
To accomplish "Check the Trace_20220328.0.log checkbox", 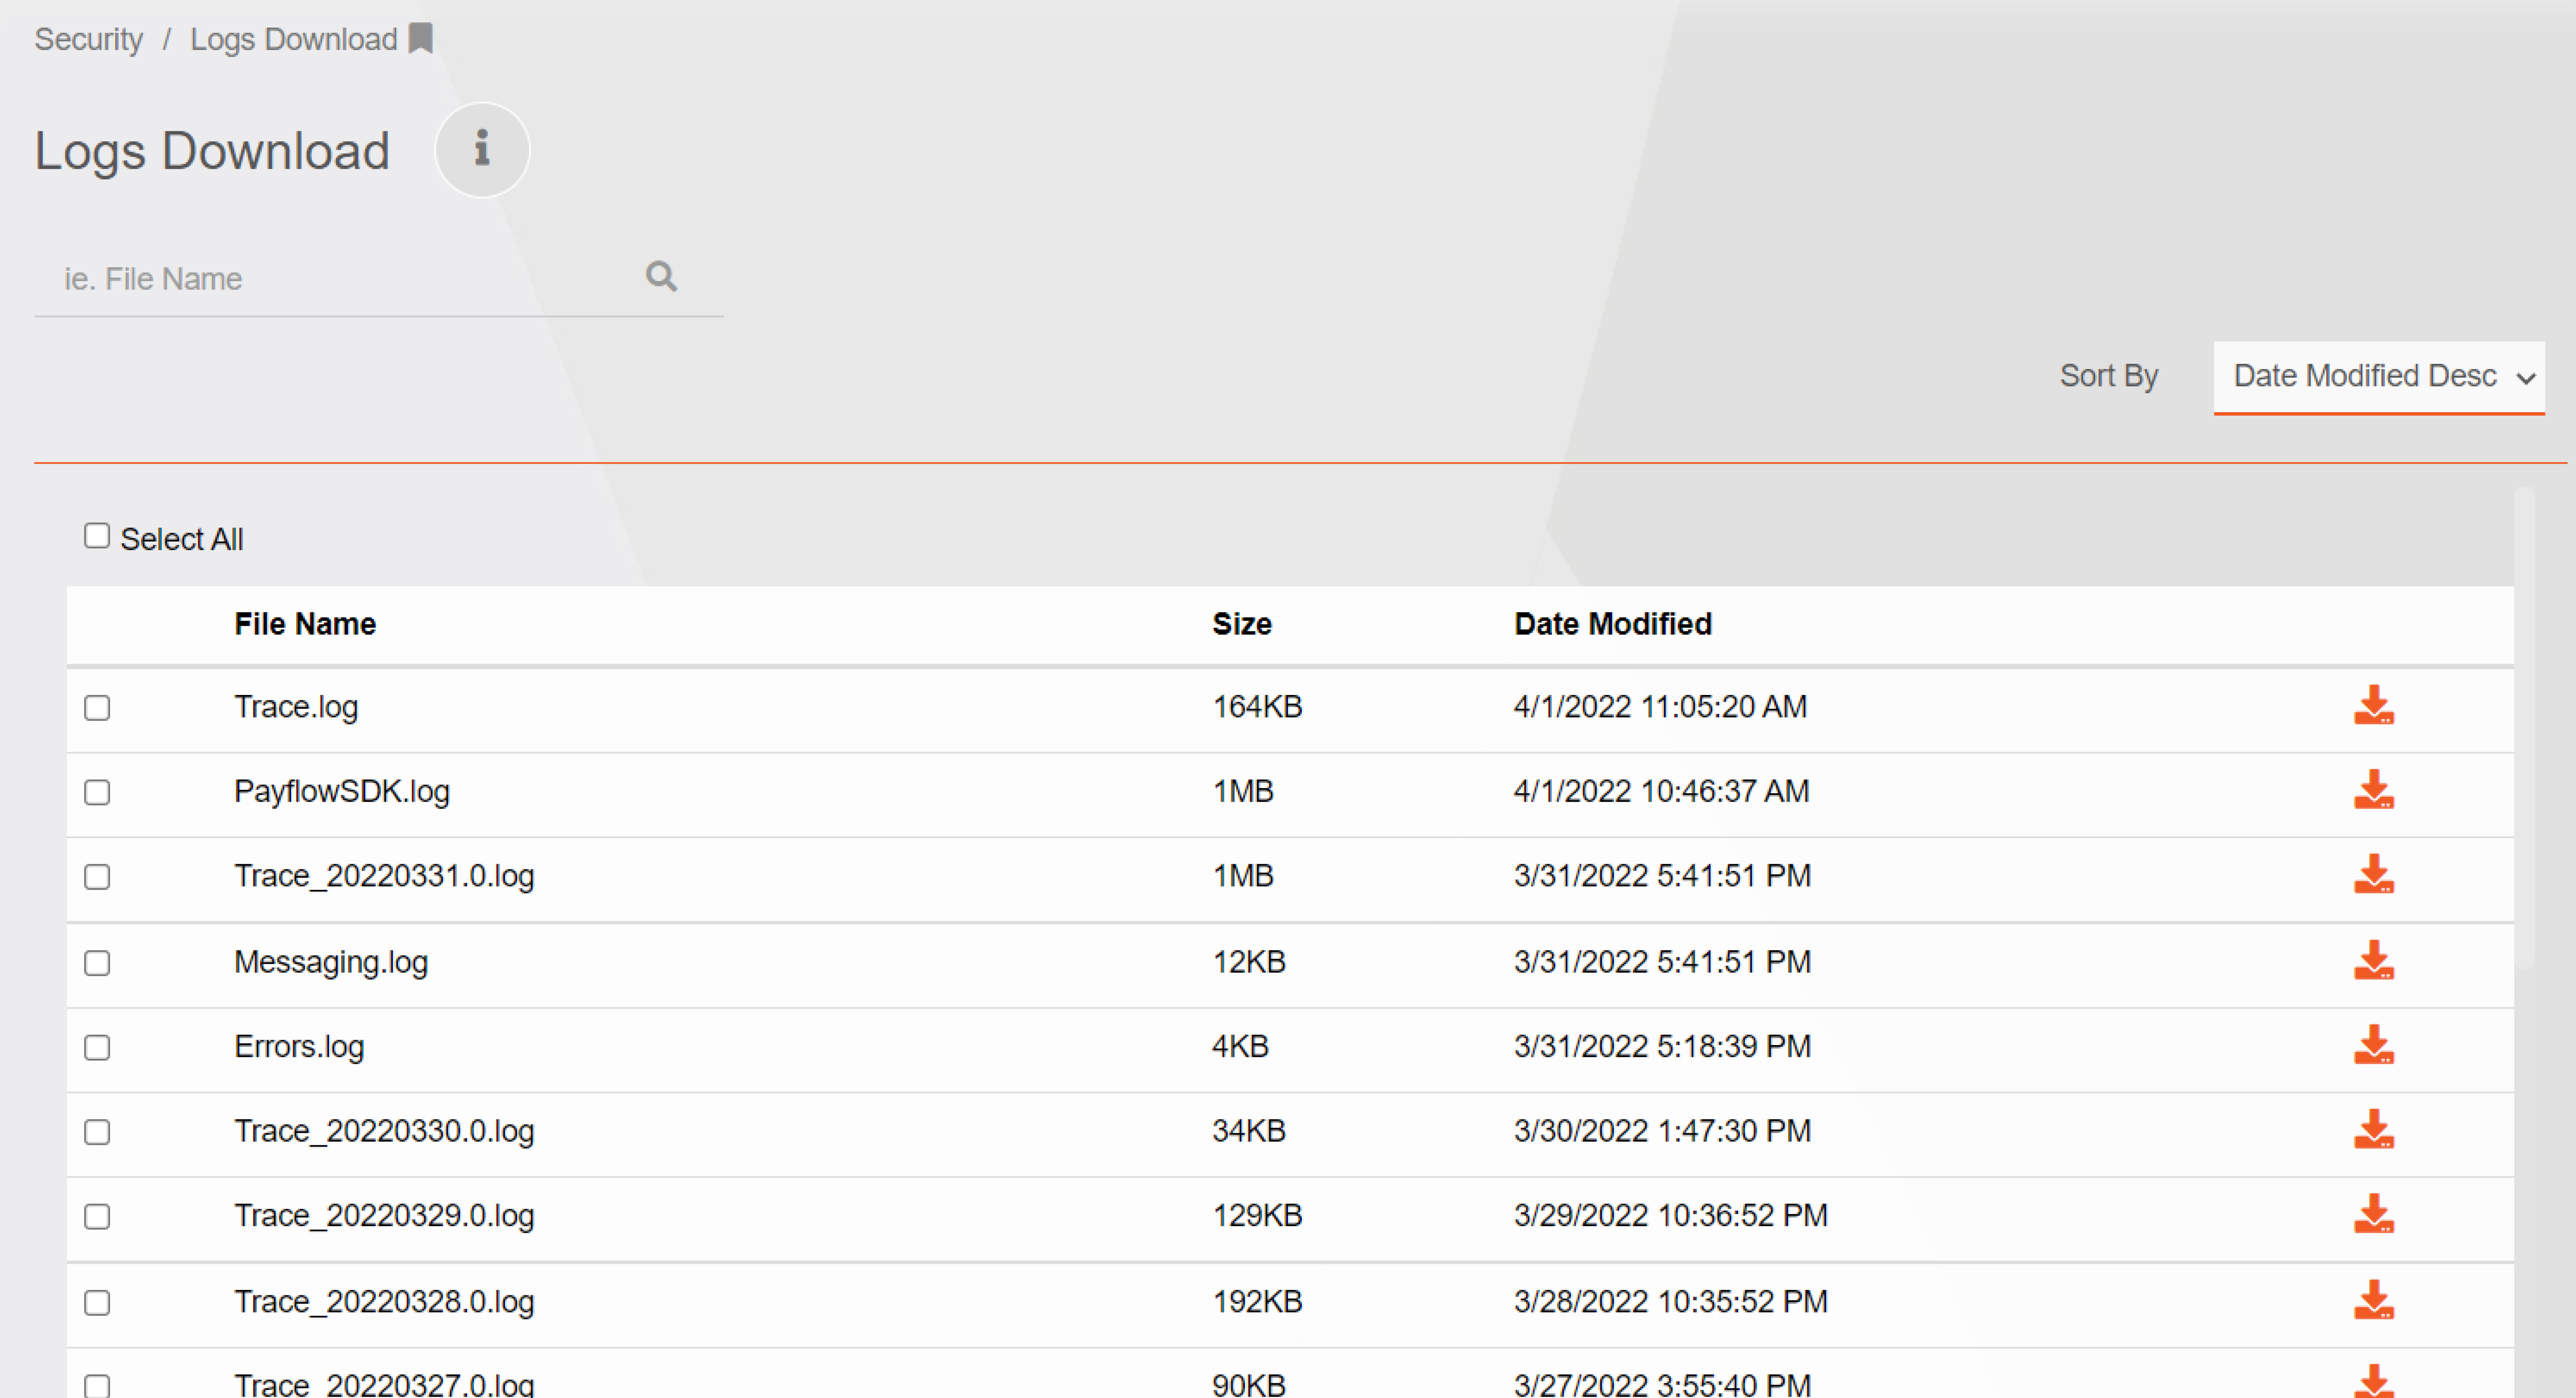I will pyautogui.click(x=97, y=1303).
